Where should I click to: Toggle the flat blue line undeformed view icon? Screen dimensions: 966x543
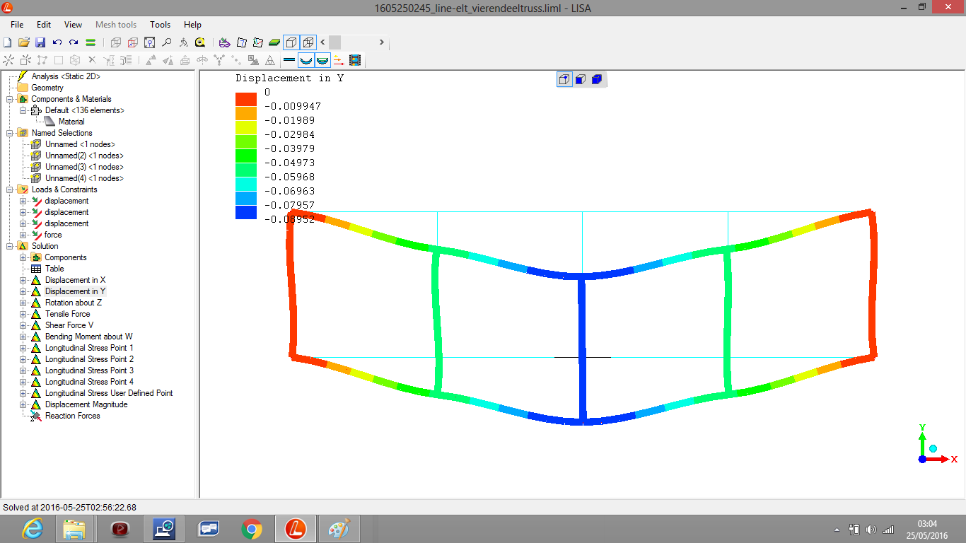pos(289,61)
